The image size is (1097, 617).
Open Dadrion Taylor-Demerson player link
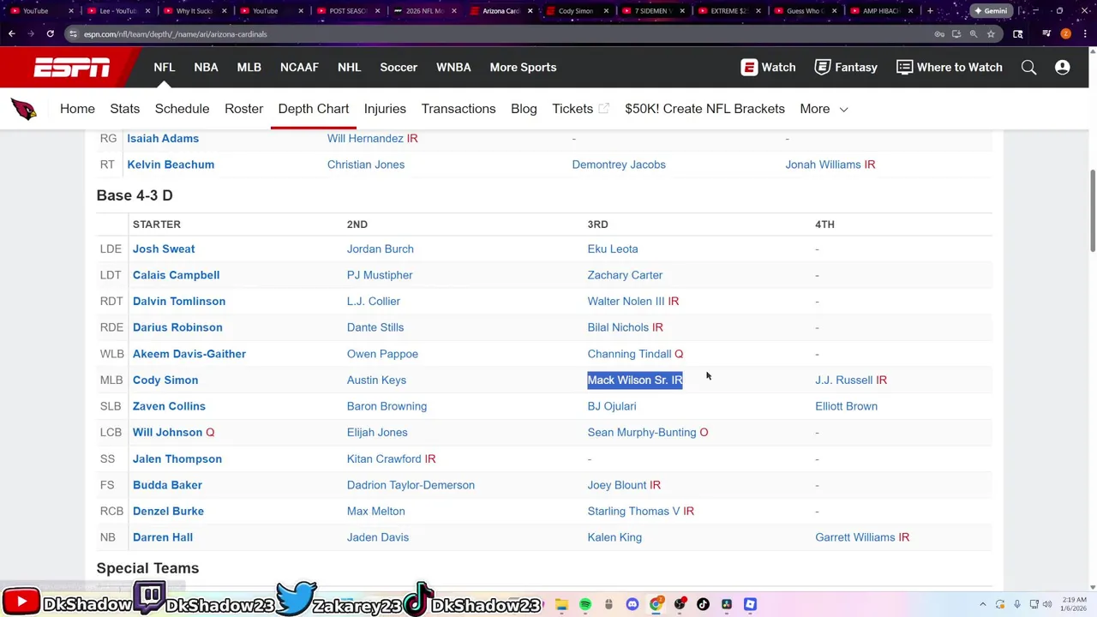411,485
